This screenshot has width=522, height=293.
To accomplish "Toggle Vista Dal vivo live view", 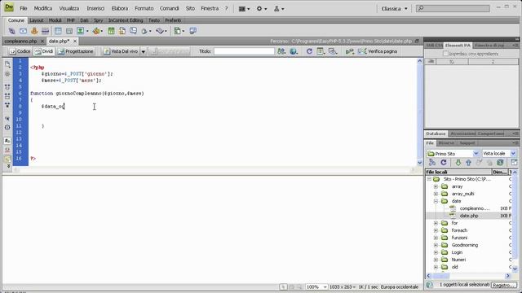I will (122, 51).
